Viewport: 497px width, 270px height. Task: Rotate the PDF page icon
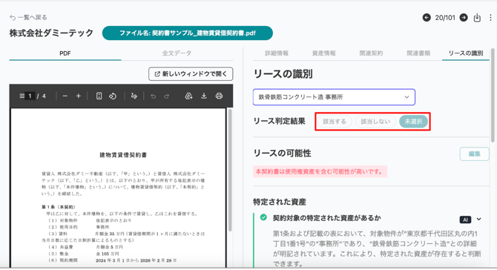(113, 96)
